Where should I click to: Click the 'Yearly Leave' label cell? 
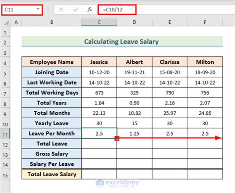(52, 123)
